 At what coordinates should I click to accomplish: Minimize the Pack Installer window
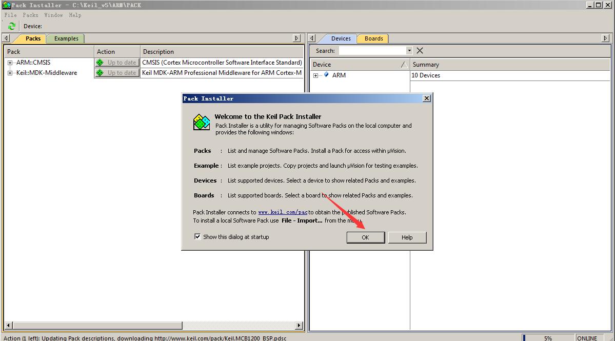(x=590, y=5)
